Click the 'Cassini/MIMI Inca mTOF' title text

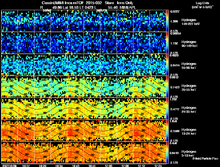click(x=63, y=3)
